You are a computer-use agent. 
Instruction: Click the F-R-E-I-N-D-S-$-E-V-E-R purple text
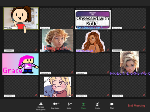(130, 73)
